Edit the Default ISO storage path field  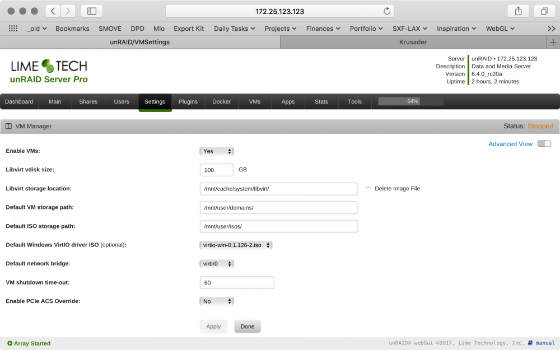click(x=279, y=226)
